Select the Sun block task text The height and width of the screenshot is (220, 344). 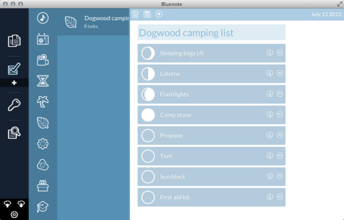(x=173, y=177)
